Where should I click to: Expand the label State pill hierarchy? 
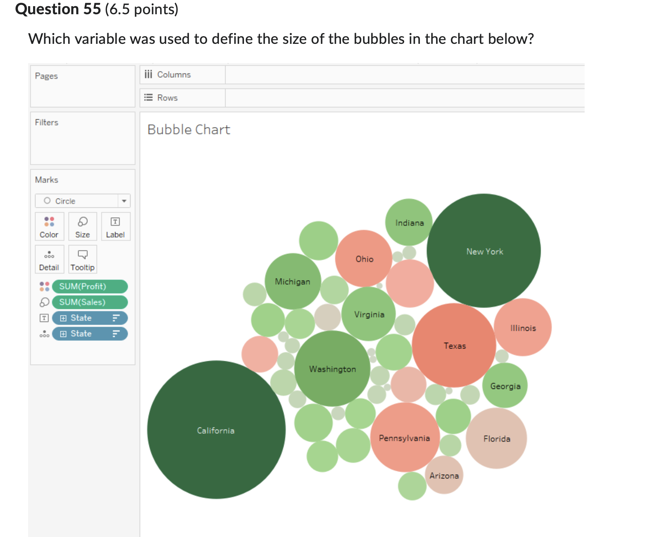point(64,318)
